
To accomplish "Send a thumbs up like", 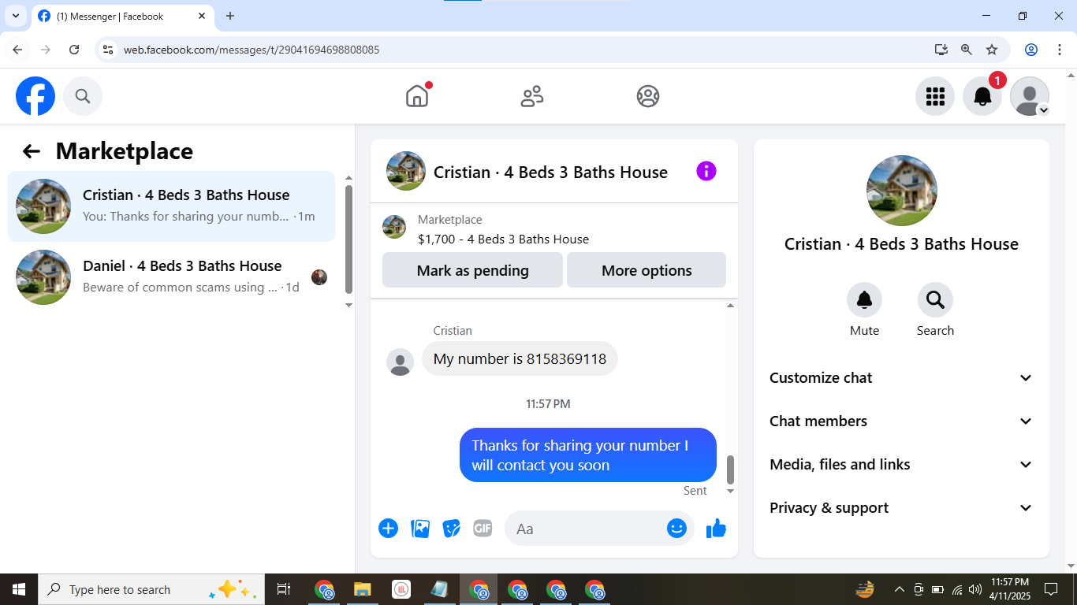I will (716, 529).
